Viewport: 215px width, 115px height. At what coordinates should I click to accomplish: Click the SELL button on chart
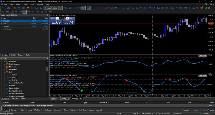point(53,18)
